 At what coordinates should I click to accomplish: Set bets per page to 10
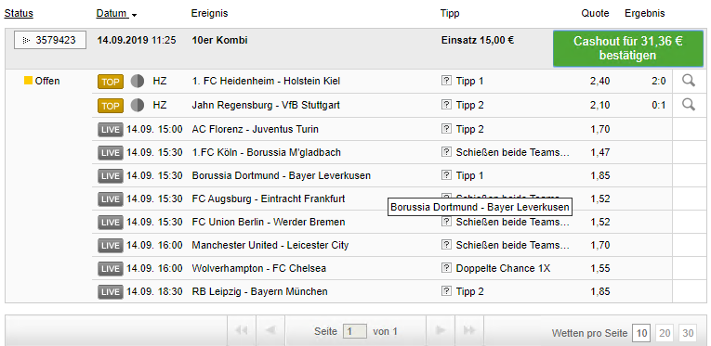pyautogui.click(x=641, y=333)
